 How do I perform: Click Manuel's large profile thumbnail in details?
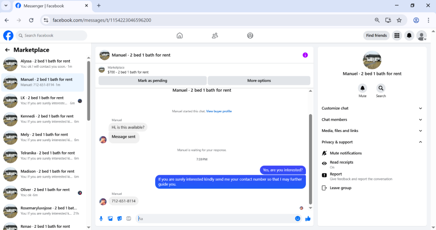[372, 60]
